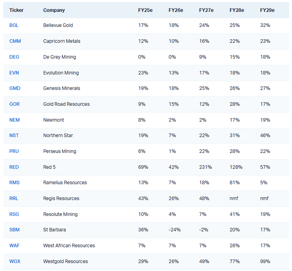The width and height of the screenshot is (292, 271).
Task: Click the Company column header
Action: (x=54, y=10)
